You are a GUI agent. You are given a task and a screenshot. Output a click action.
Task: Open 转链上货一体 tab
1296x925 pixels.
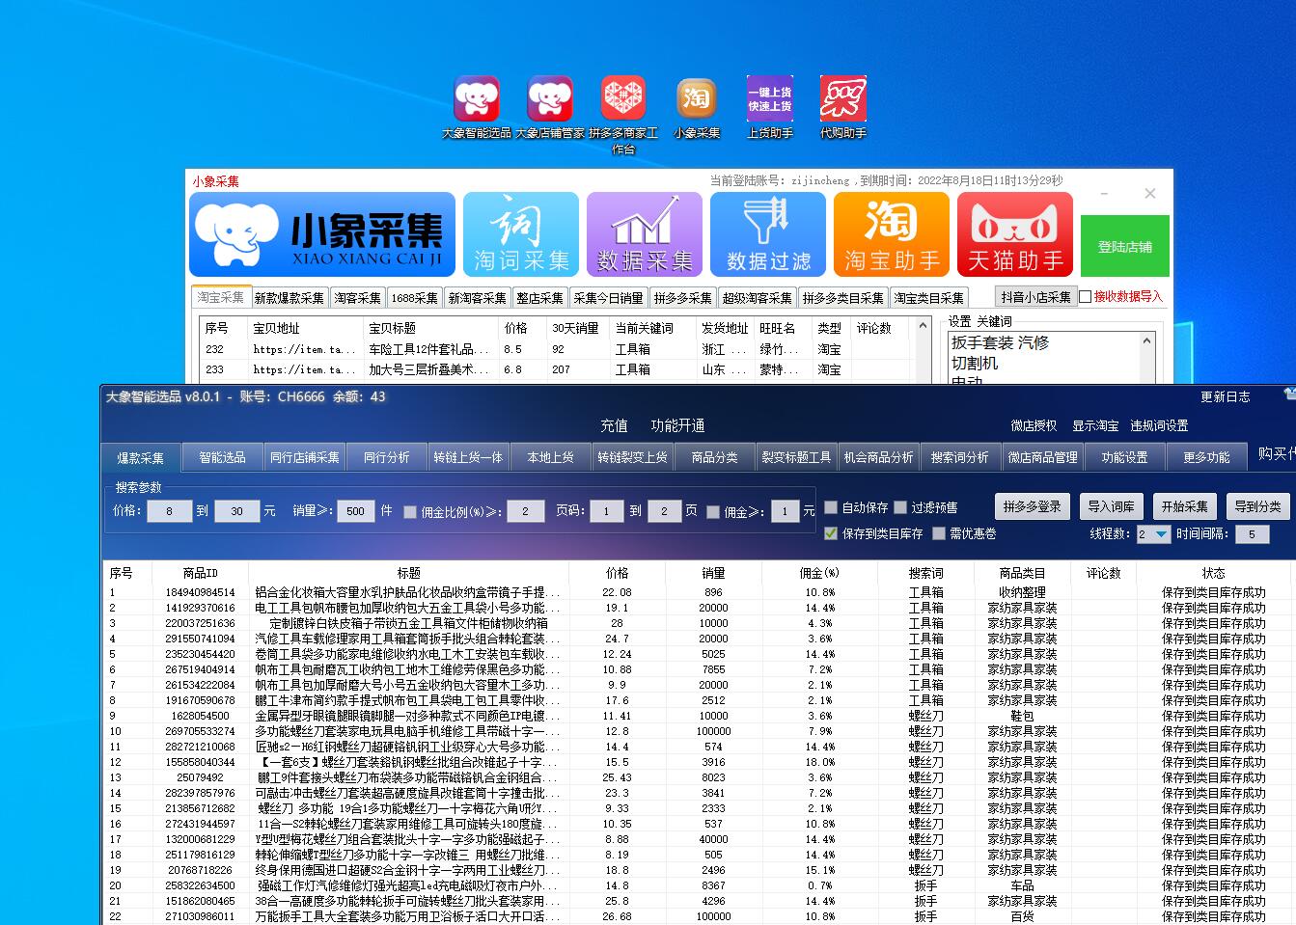coord(468,457)
